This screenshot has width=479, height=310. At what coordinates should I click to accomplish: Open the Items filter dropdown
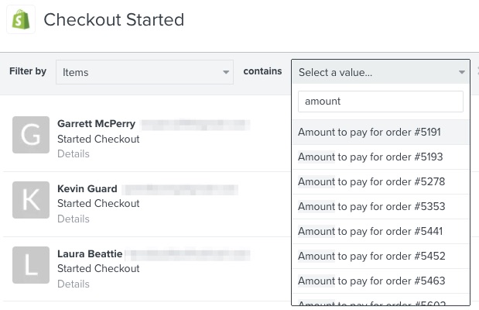[144, 72]
